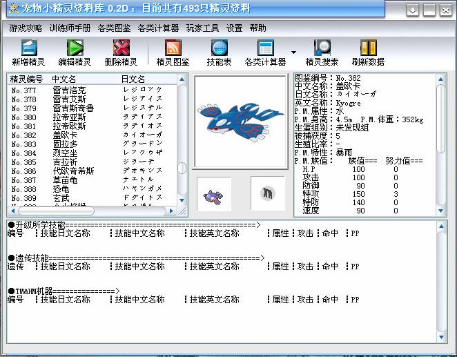
Task: Select the No.386 代欧奇希斯 row
Action: (92, 171)
